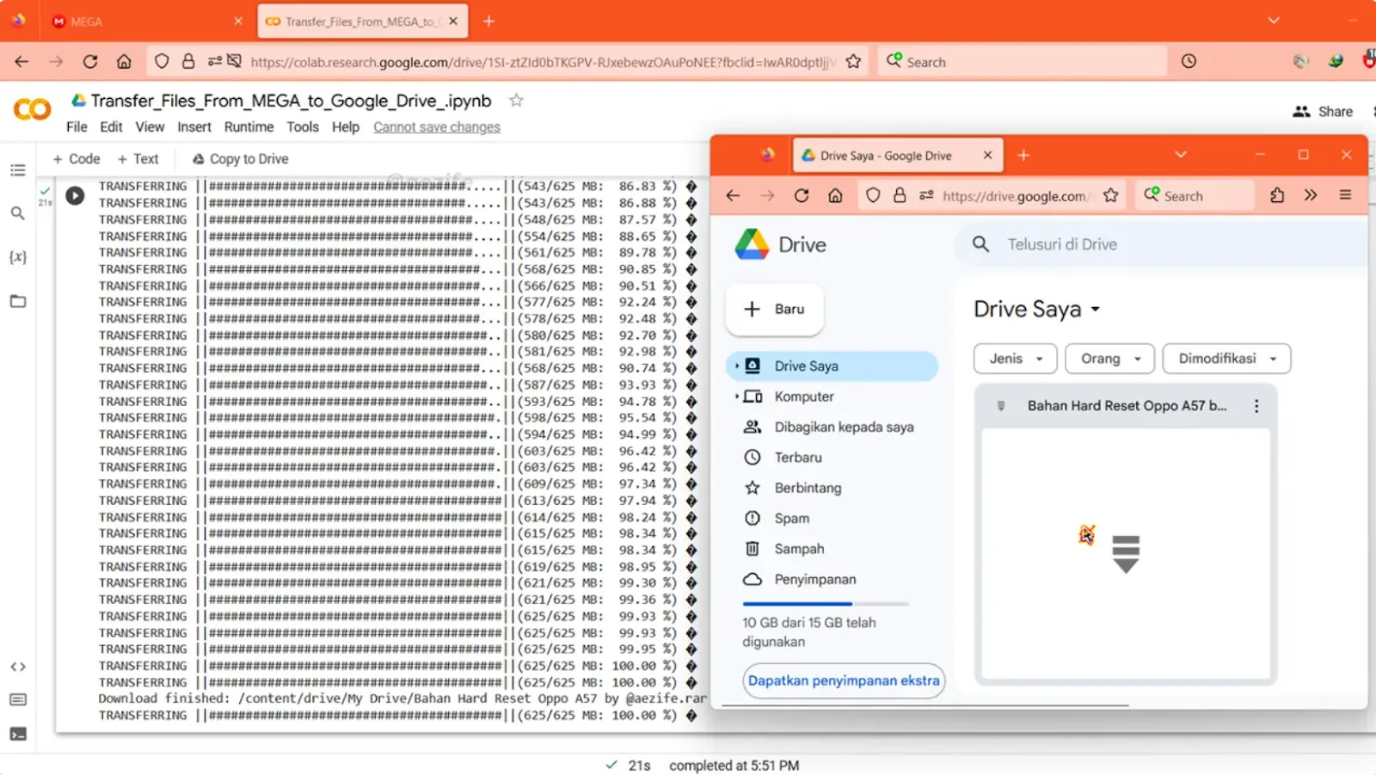Open the Spam section in Drive
Image resolution: width=1376 pixels, height=775 pixels.
pos(789,518)
